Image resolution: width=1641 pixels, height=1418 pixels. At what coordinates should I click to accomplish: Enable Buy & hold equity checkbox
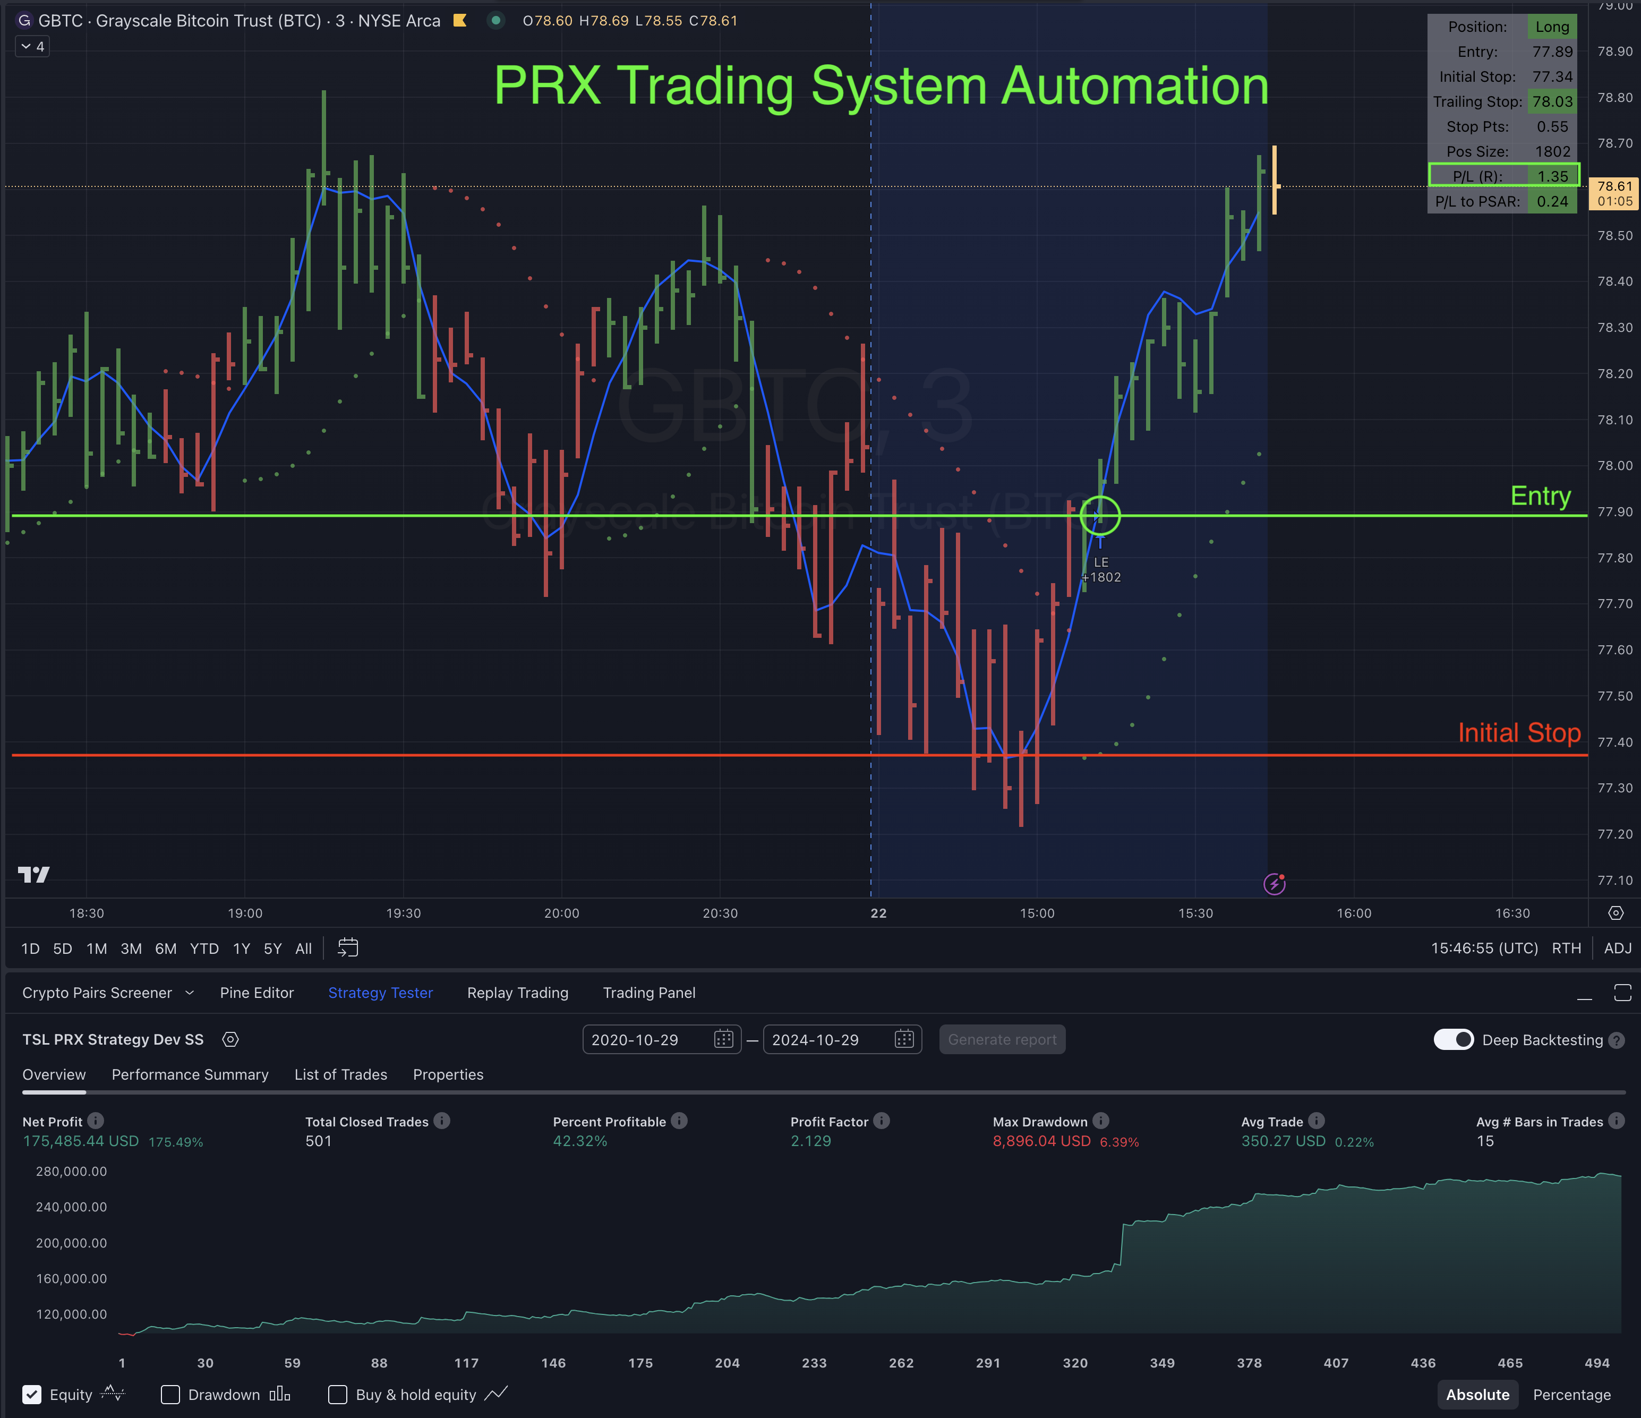click(x=337, y=1394)
